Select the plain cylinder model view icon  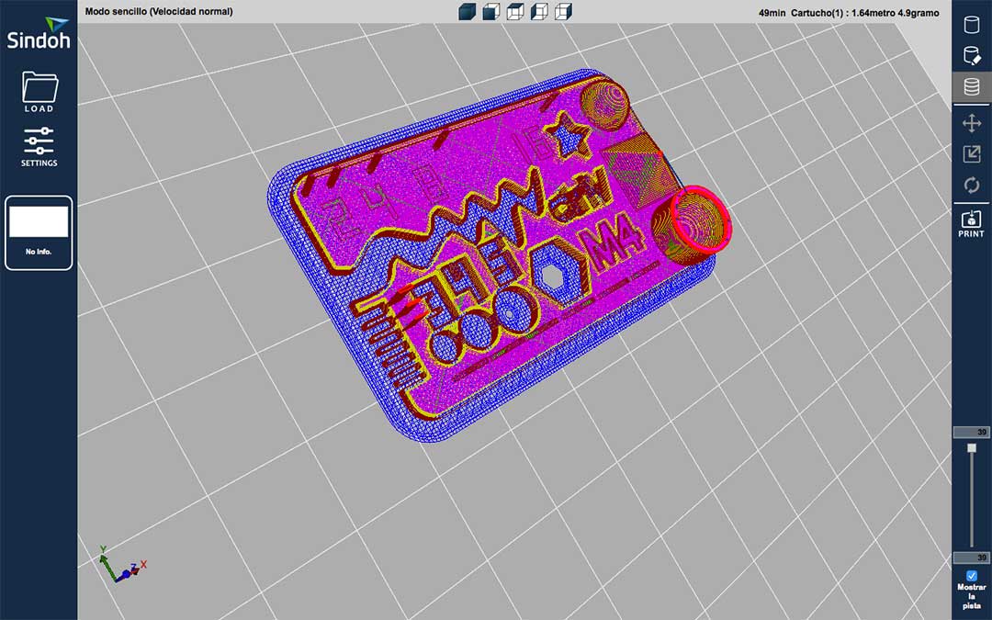(x=971, y=25)
